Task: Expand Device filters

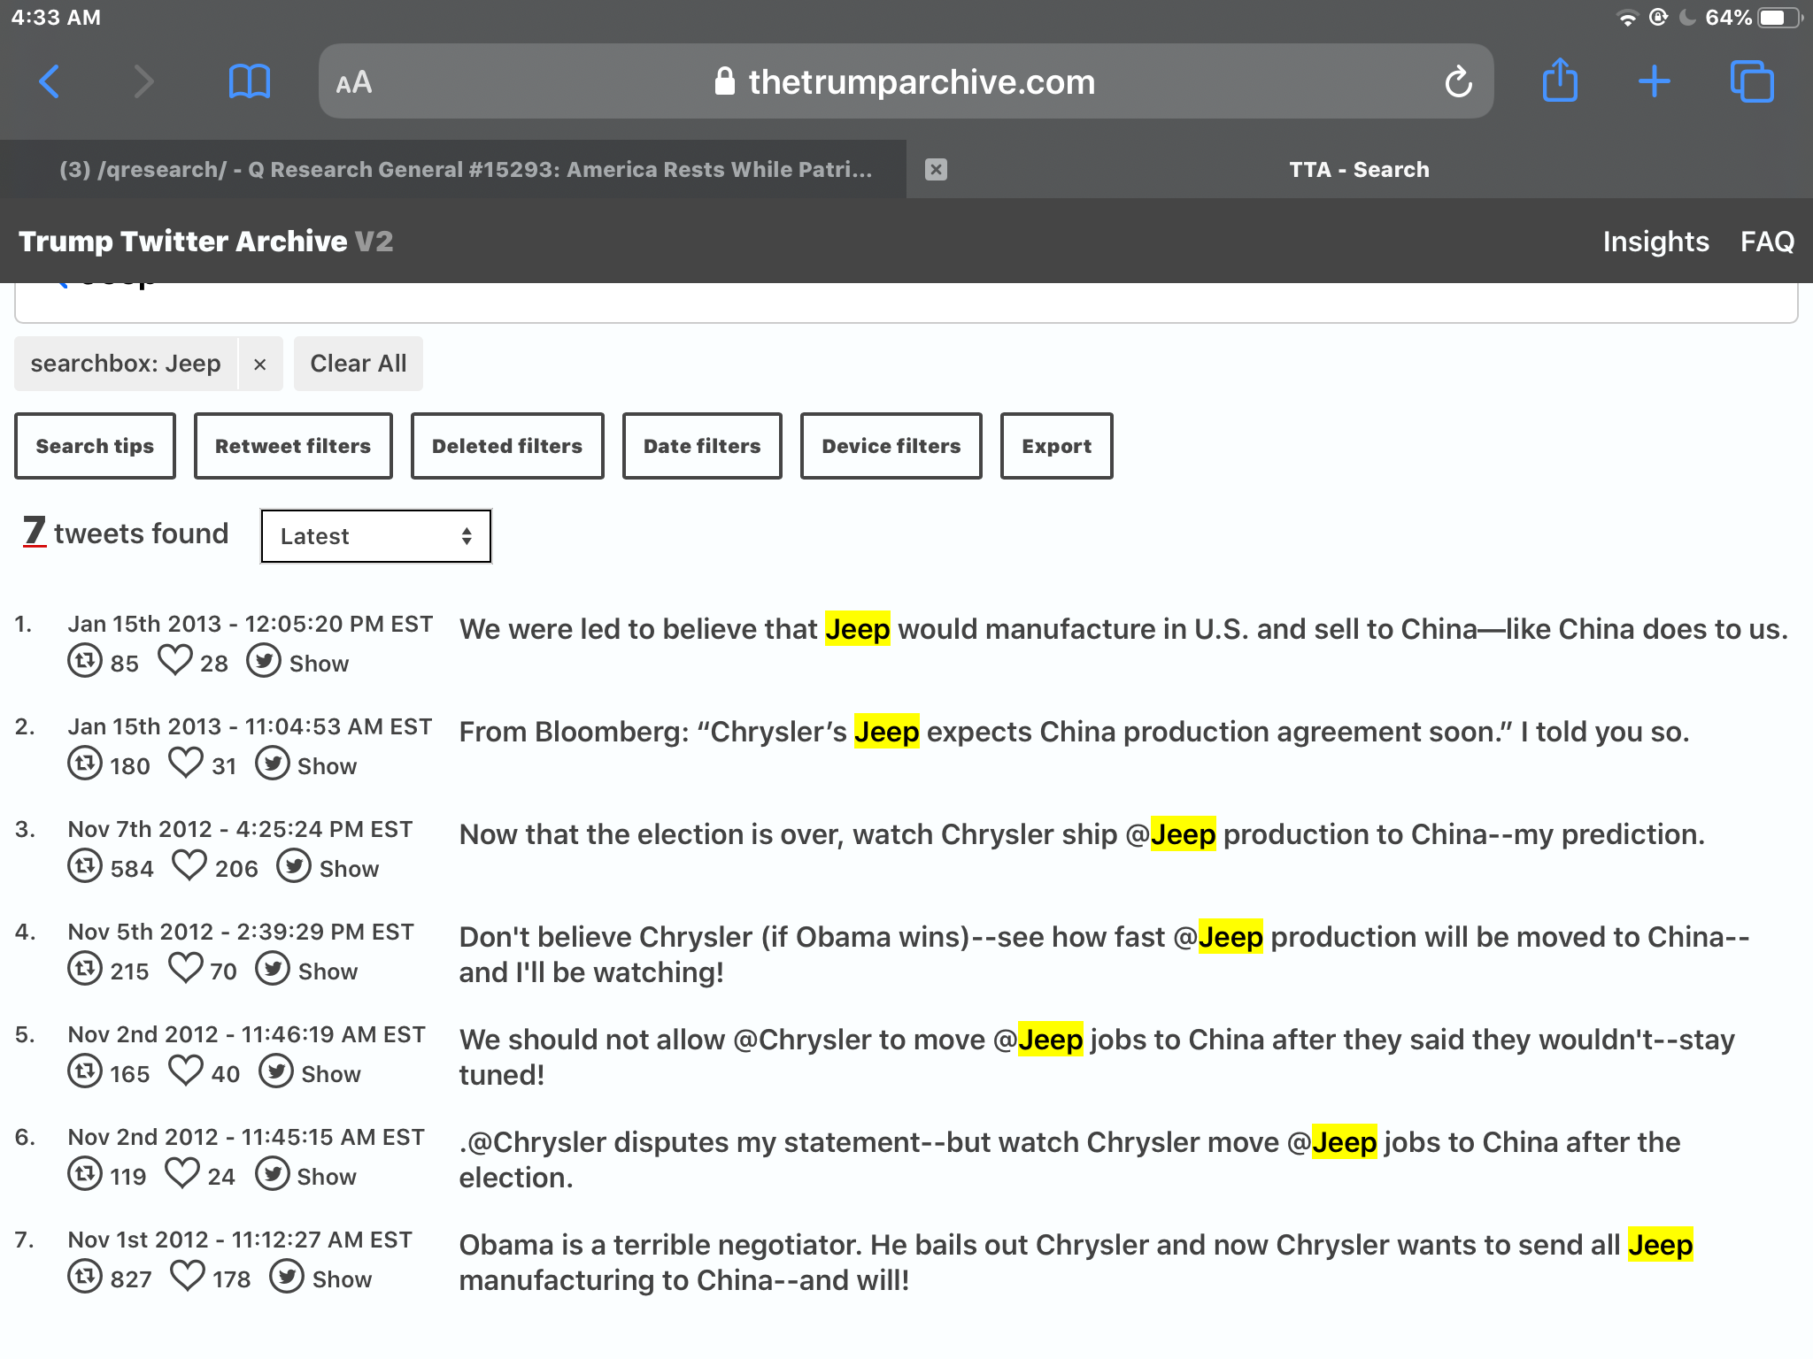Action: click(x=891, y=446)
